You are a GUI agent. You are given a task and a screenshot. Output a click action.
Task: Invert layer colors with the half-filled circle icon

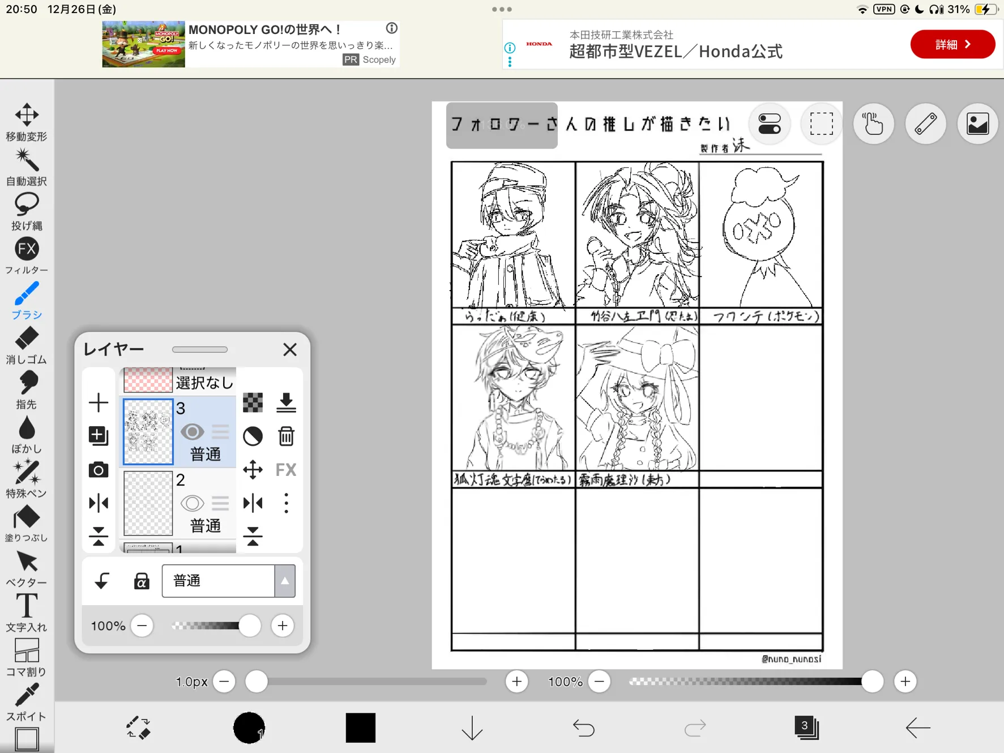pos(253,436)
